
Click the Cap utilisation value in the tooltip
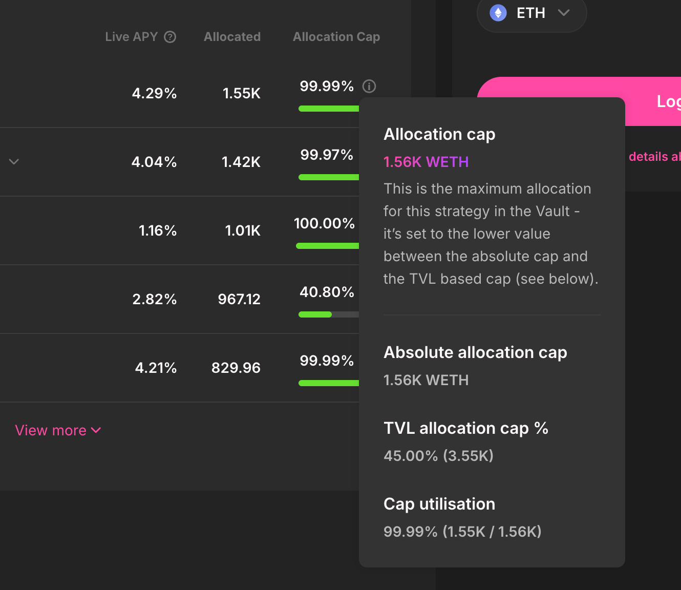[462, 532]
